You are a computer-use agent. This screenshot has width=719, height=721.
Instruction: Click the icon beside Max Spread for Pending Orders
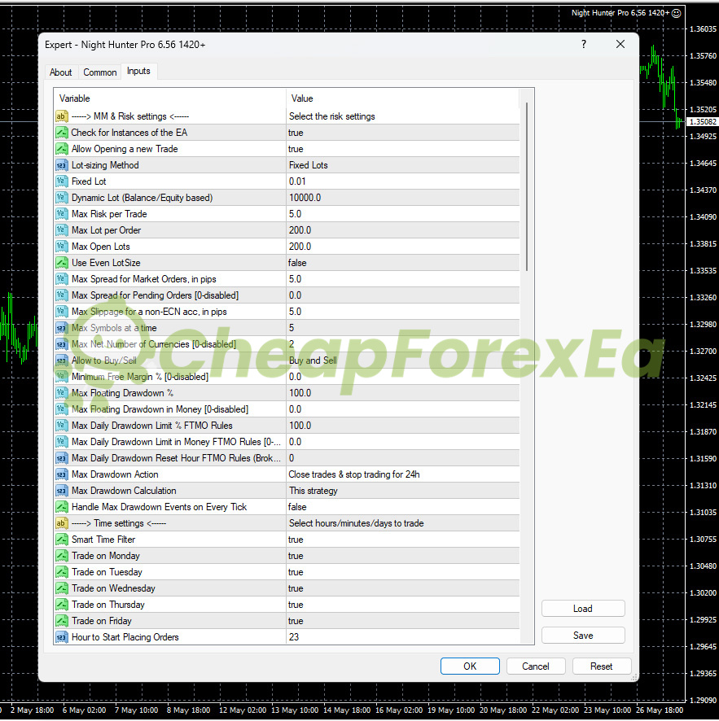click(62, 295)
